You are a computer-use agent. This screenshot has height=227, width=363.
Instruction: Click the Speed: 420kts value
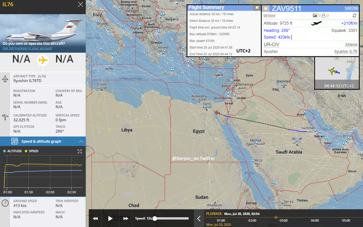277,37
